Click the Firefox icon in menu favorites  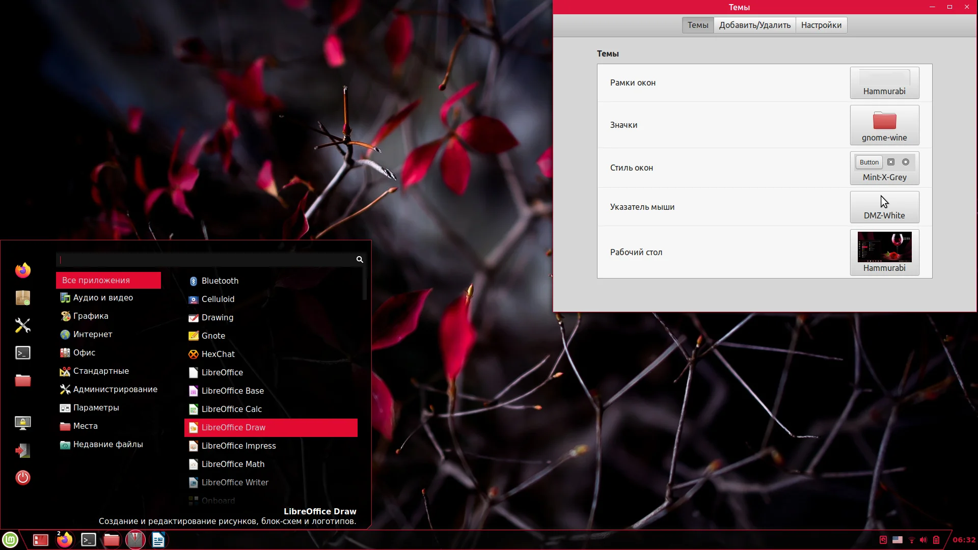[x=23, y=270]
